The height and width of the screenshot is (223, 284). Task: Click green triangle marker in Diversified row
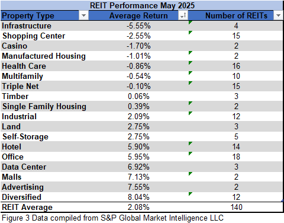190,194
